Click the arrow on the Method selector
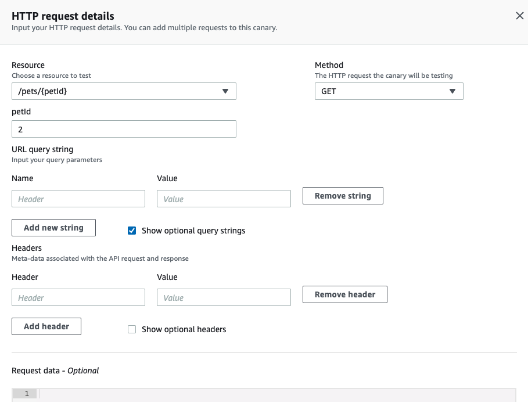This screenshot has width=528, height=410. pos(452,91)
